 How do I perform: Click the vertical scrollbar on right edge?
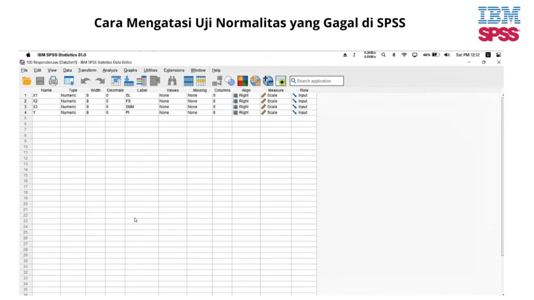[x=502, y=176]
